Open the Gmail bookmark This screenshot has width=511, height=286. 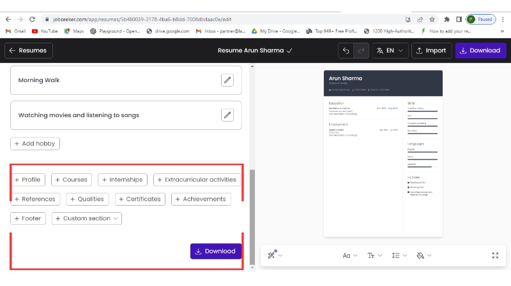(x=16, y=31)
